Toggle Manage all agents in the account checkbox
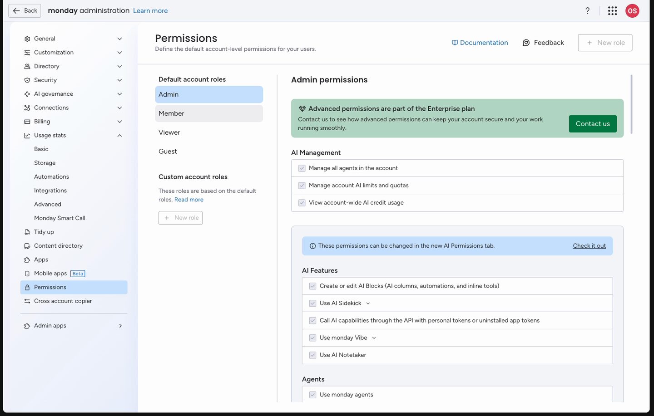Image resolution: width=654 pixels, height=416 pixels. click(x=302, y=168)
